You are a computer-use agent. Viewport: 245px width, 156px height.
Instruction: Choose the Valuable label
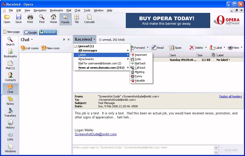[x=141, y=81]
